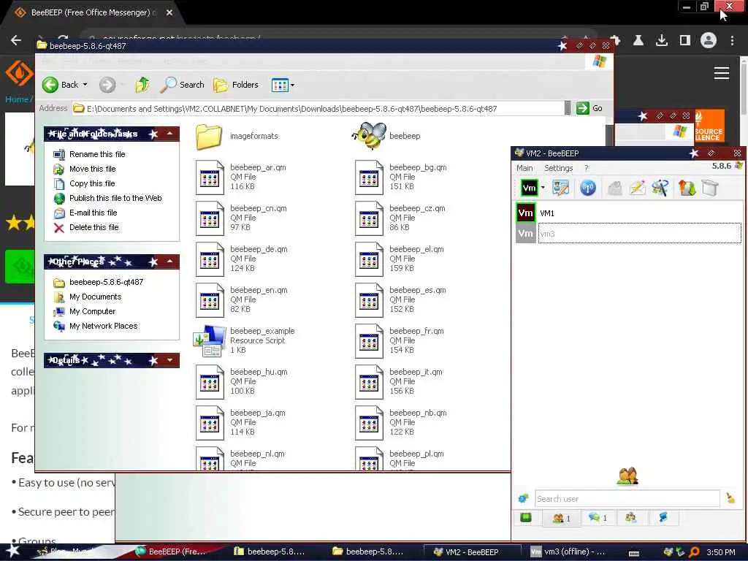Select the imageformats folder
Image resolution: width=748 pixels, height=561 pixels.
click(x=237, y=137)
